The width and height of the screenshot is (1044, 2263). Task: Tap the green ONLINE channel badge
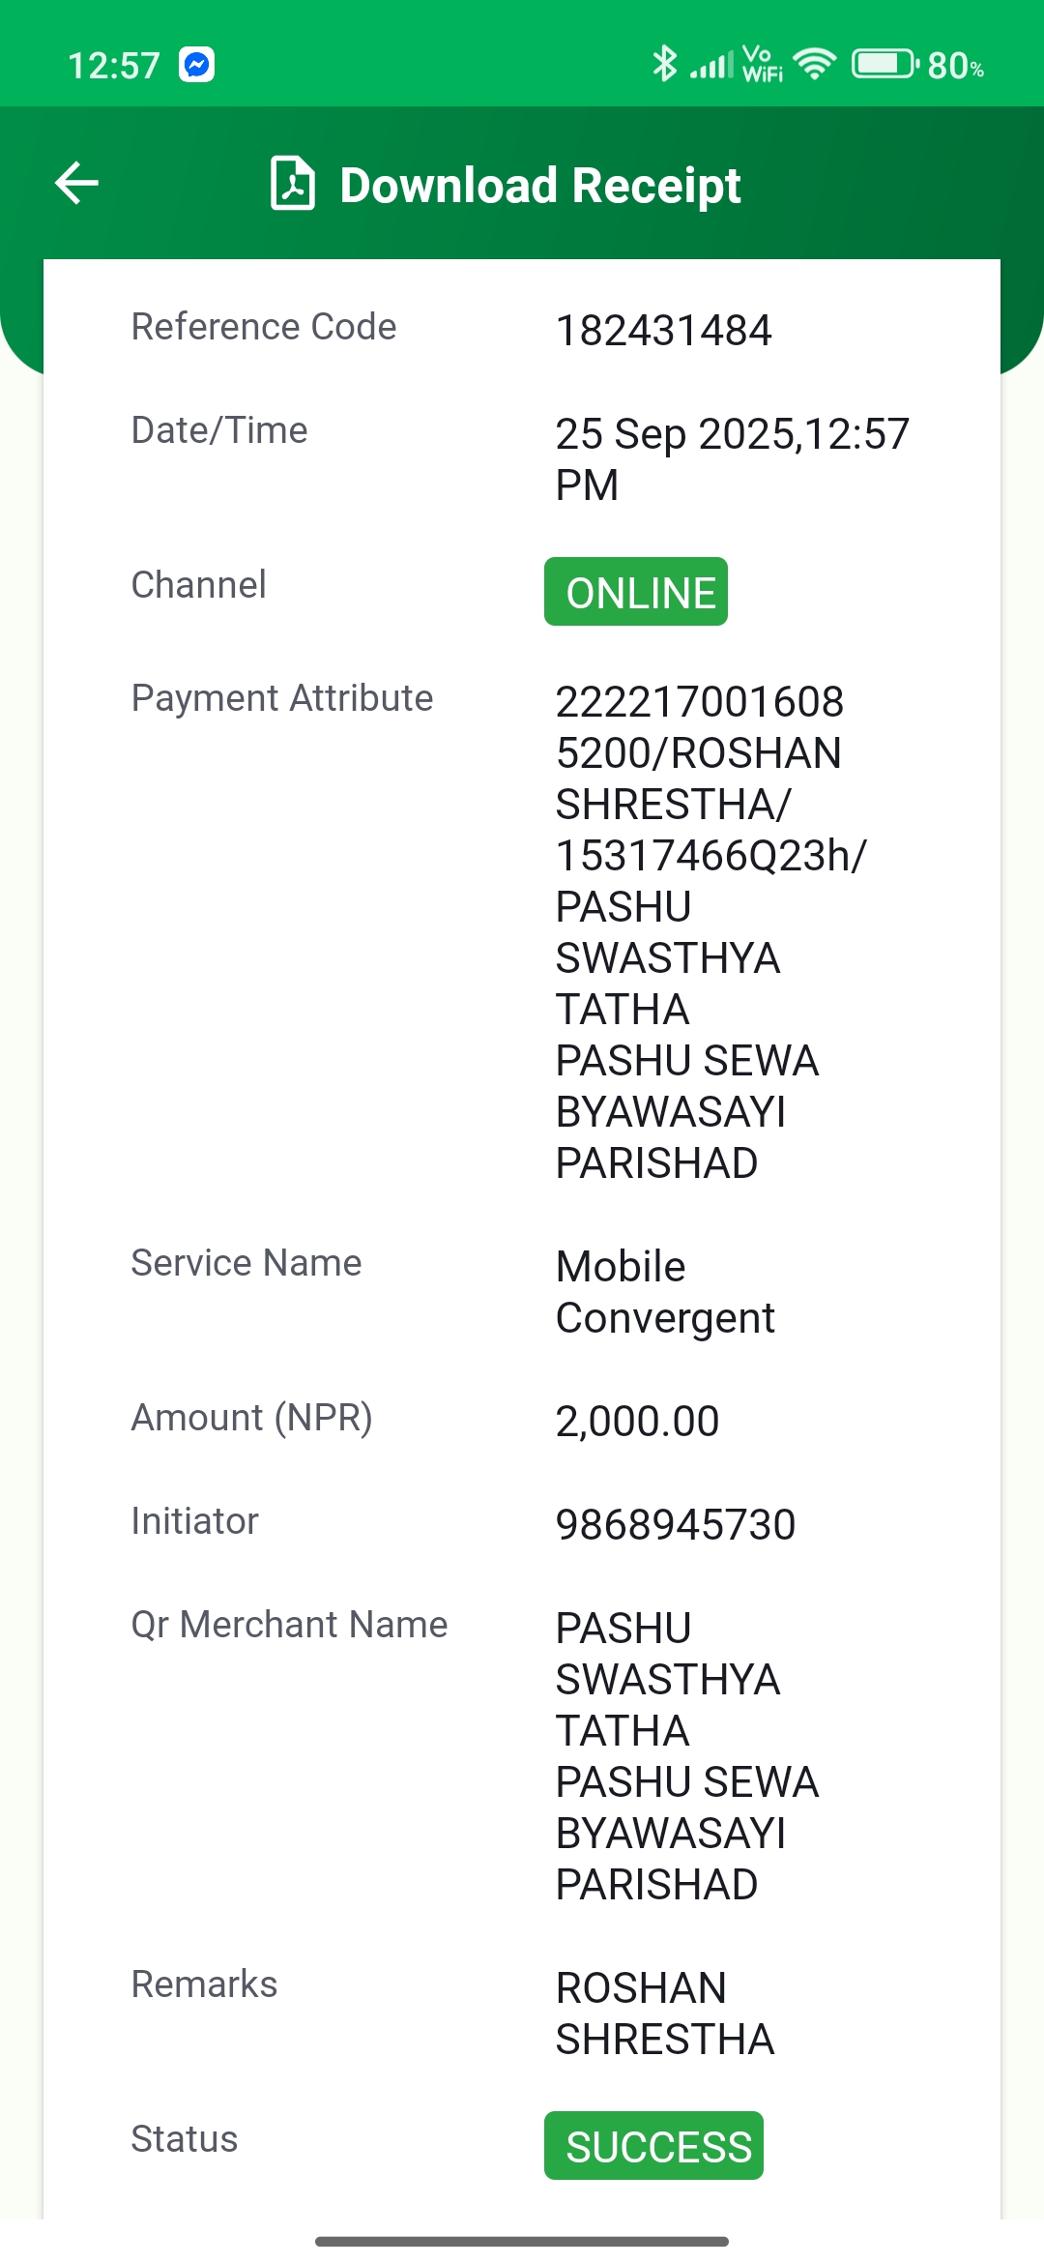pyautogui.click(x=636, y=592)
